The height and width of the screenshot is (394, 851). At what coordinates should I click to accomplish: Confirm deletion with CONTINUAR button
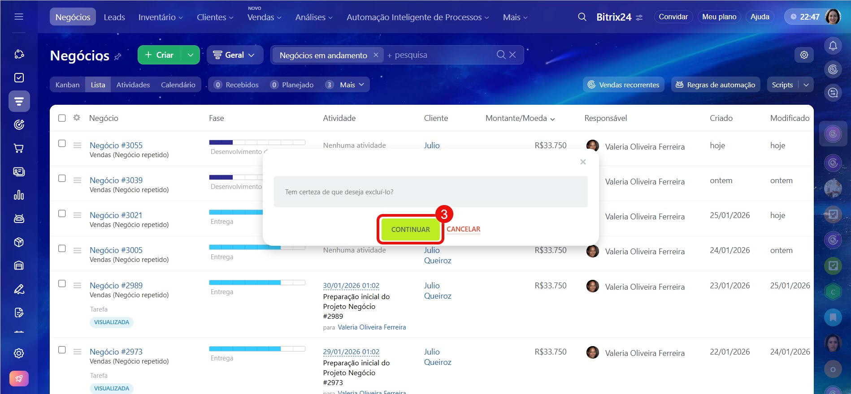410,229
